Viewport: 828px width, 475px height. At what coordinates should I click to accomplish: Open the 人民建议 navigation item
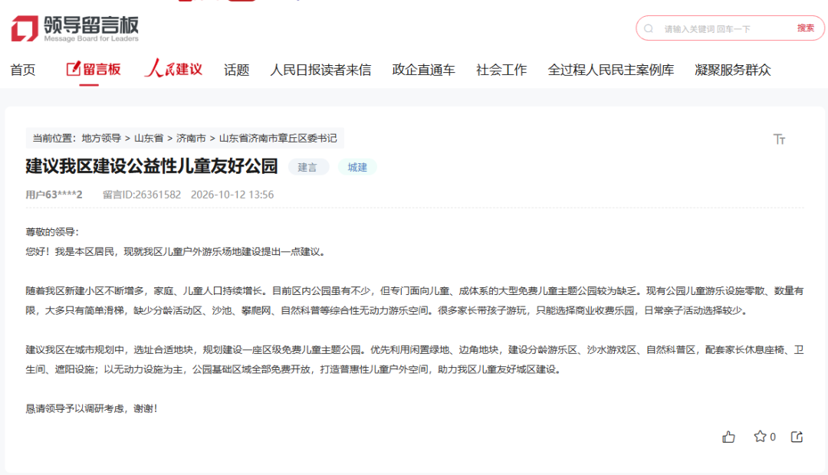(173, 69)
